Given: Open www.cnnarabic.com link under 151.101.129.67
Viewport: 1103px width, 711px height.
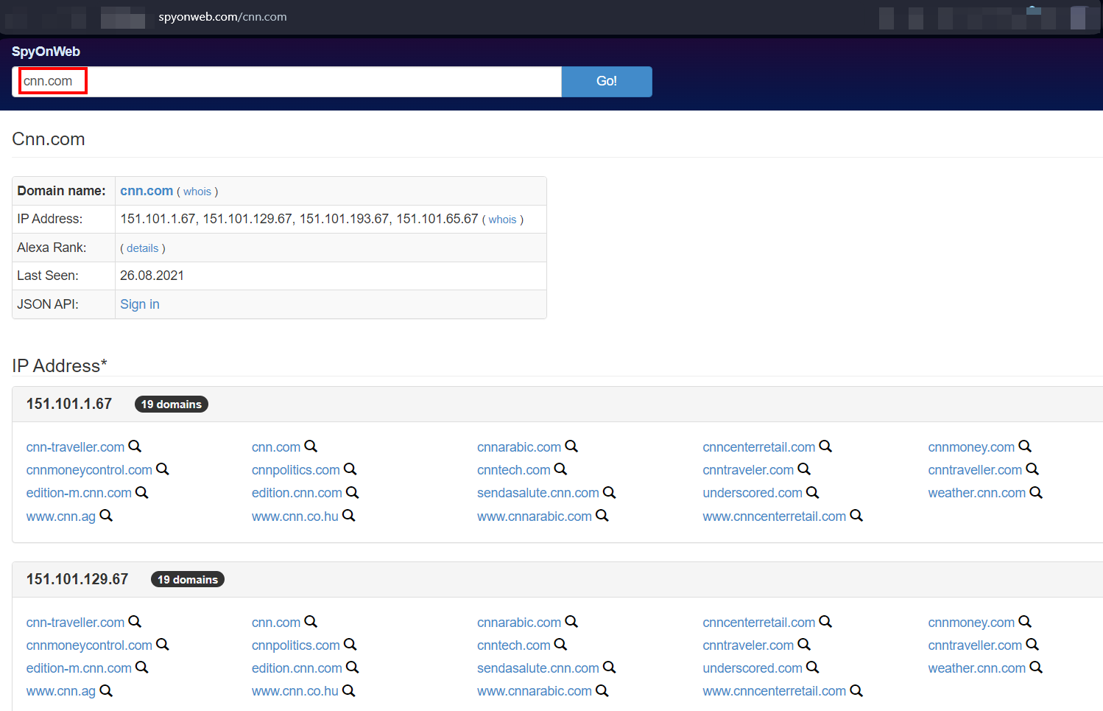Looking at the screenshot, I should [x=535, y=691].
